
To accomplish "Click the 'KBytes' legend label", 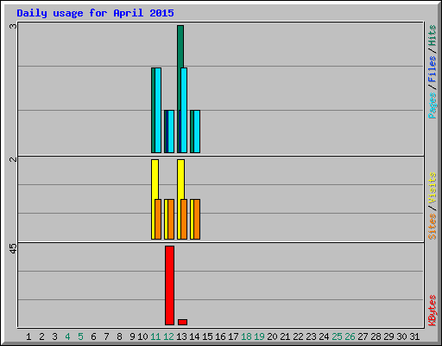I will 433,311.
